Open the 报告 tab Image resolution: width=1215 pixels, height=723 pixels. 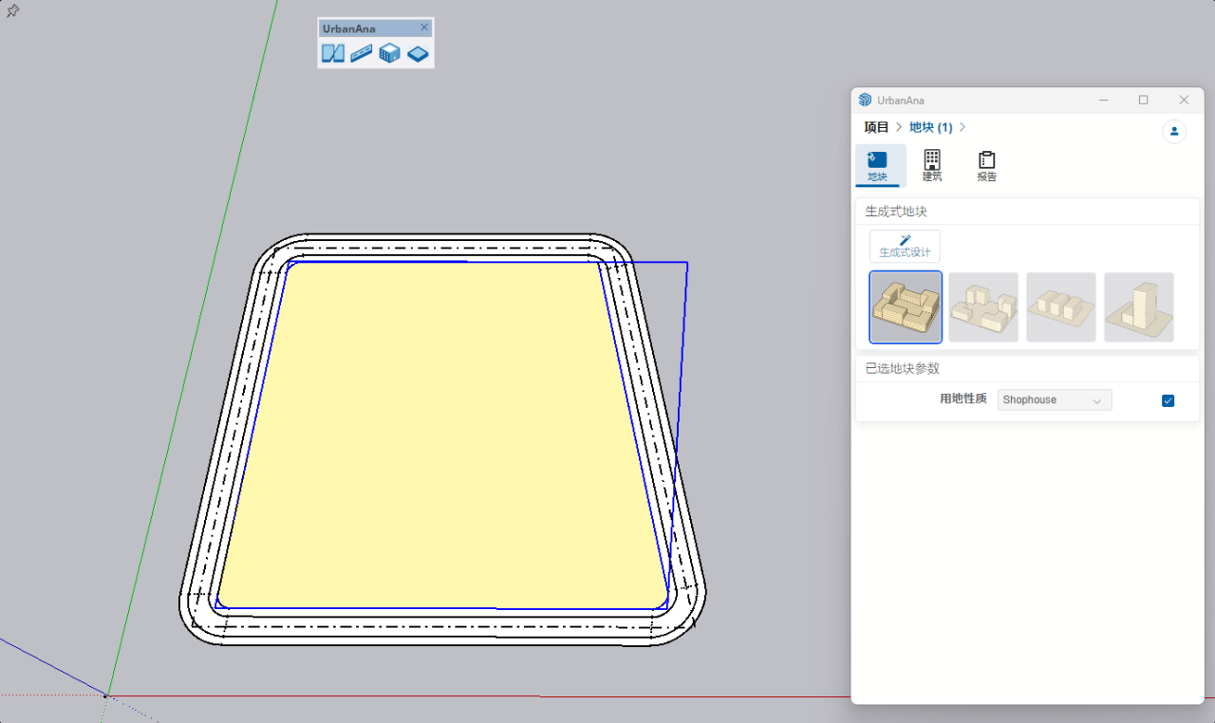coord(987,165)
